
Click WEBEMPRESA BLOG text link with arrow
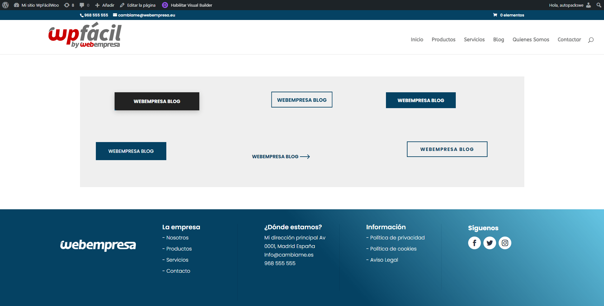click(x=281, y=157)
